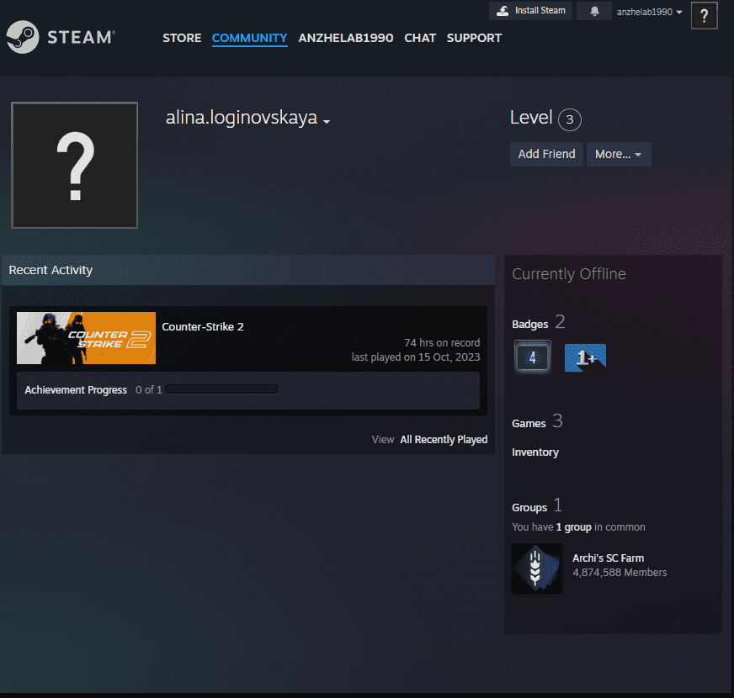The width and height of the screenshot is (734, 698).
Task: Switch to the COMMUNITY tab
Action: coord(249,38)
